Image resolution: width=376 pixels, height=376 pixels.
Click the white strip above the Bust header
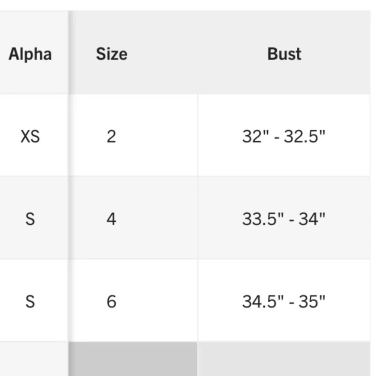pyautogui.click(x=284, y=5)
